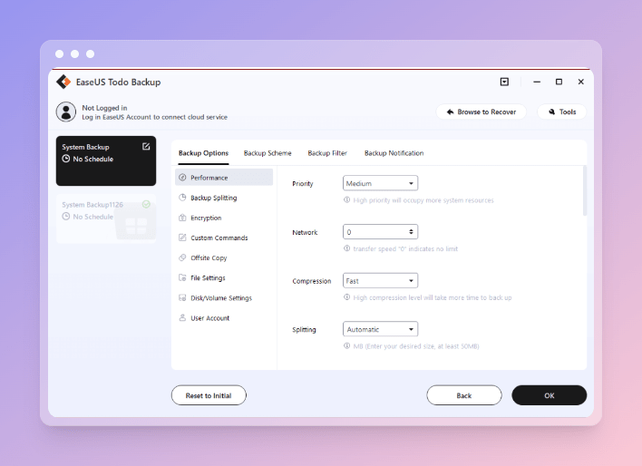This screenshot has height=466, width=642.
Task: Select the System Backup task card
Action: (x=106, y=161)
